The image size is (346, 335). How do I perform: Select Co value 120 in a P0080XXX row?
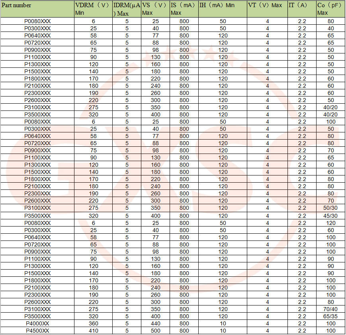click(331, 223)
